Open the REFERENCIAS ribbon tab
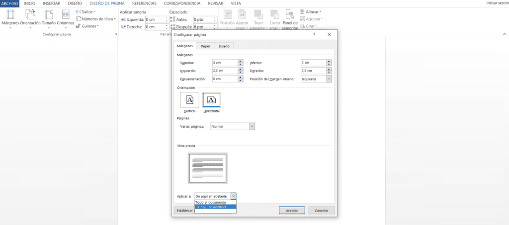The image size is (509, 225). [144, 3]
